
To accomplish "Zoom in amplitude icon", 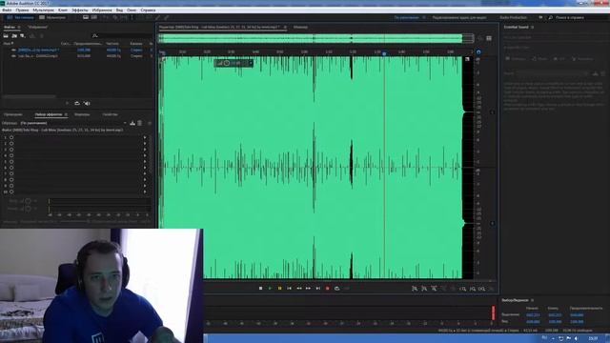I will (x=415, y=289).
